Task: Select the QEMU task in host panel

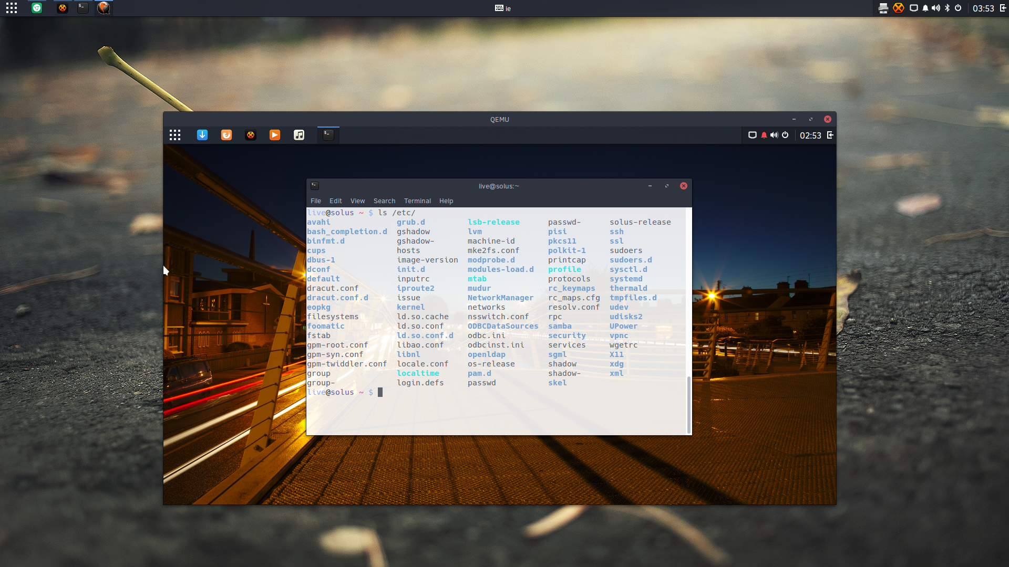Action: (104, 8)
